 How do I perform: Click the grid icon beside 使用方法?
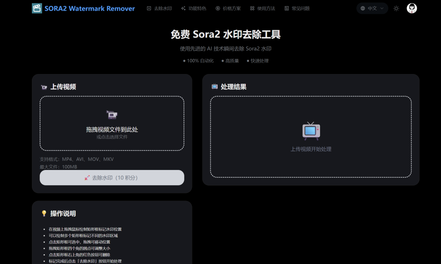(252, 8)
